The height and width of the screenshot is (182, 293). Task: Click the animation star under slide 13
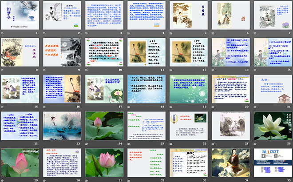pyautogui.click(x=213, y=70)
